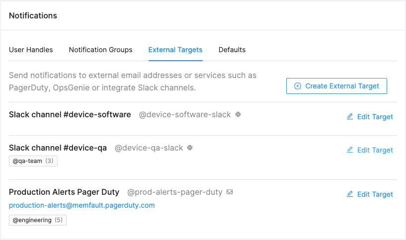
Task: Click the Slack icon beside @device-software-slack
Action: tap(239, 115)
